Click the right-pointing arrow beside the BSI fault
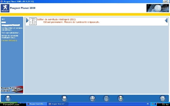This screenshot has height=106, width=170. 27,20
